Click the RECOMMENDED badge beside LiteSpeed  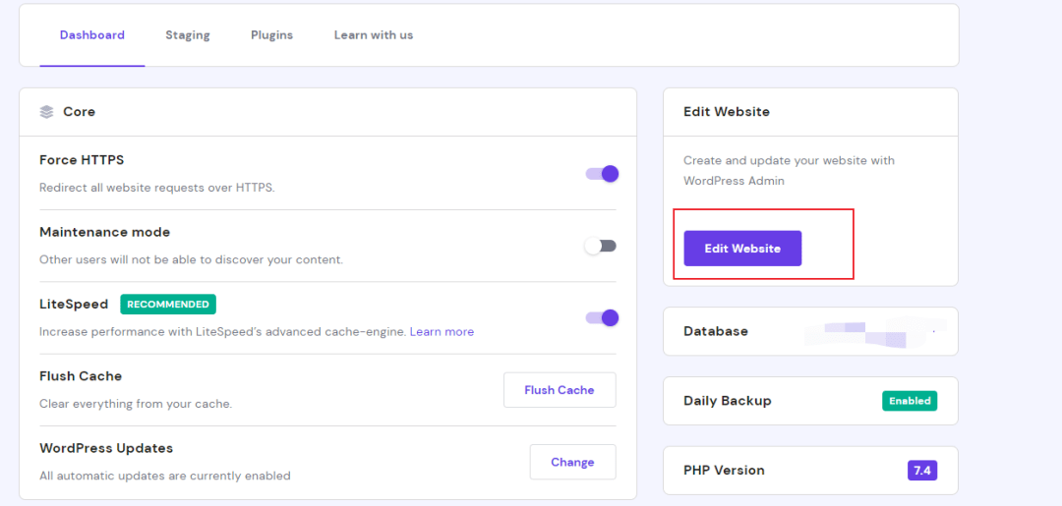tap(168, 305)
